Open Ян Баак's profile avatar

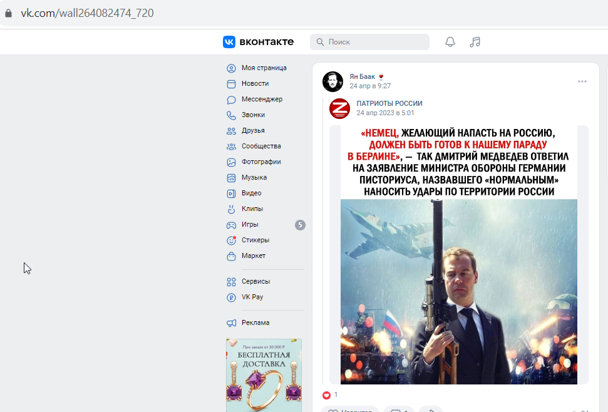pyautogui.click(x=332, y=81)
